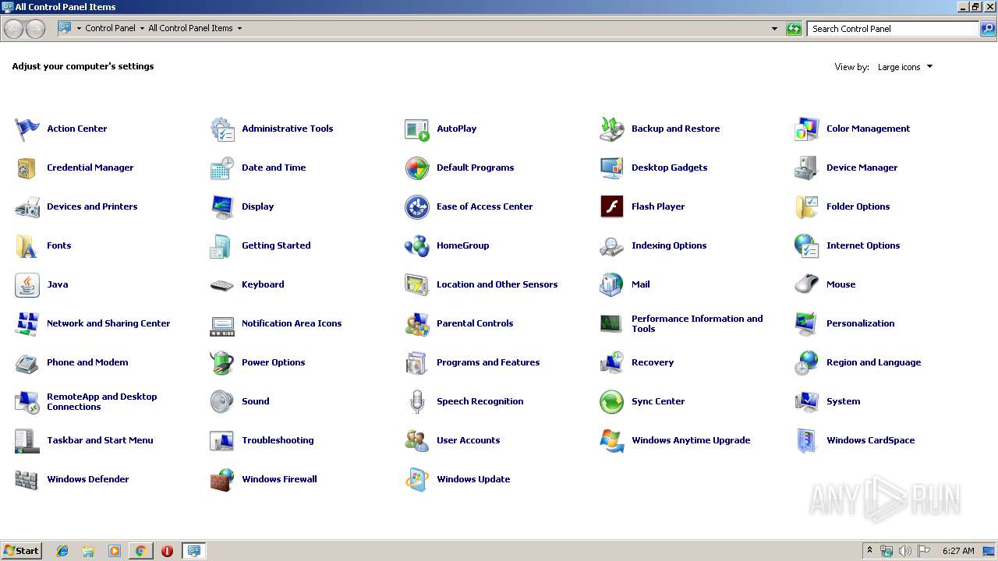Click the Search Control Panel field
The height and width of the screenshot is (561, 998).
893,29
